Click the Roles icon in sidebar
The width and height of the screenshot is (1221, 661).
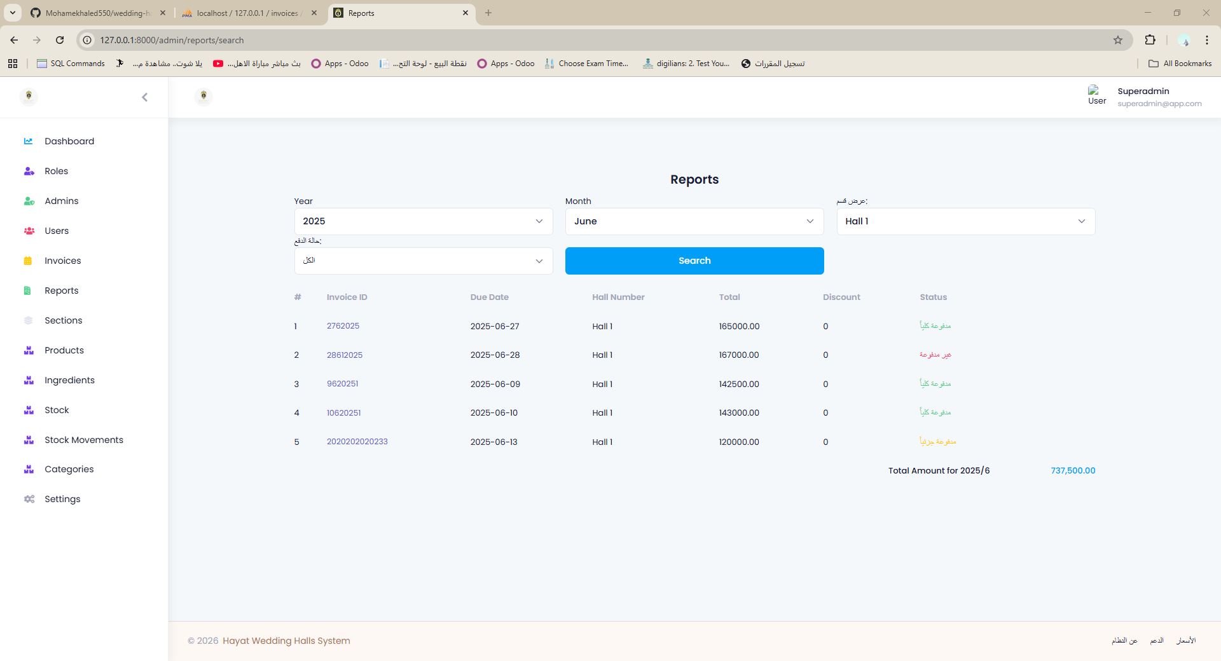point(29,171)
